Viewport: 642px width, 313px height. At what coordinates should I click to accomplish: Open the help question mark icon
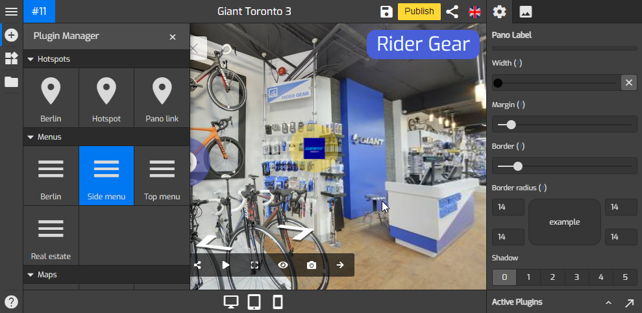[x=11, y=303]
